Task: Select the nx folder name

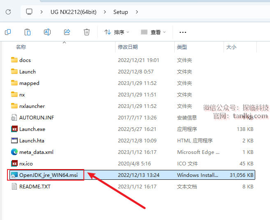Action: [22, 95]
